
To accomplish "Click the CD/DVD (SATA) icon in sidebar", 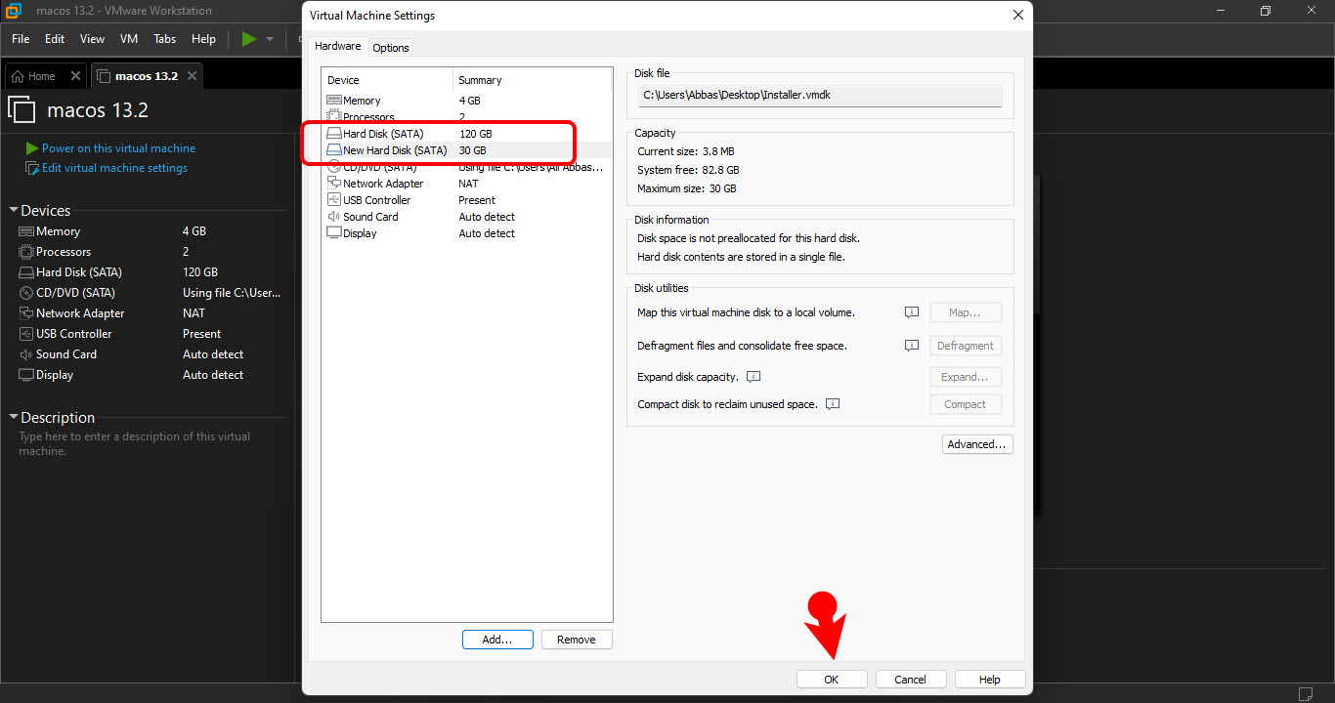I will click(26, 293).
